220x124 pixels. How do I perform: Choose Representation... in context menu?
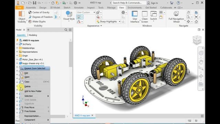point(35,116)
